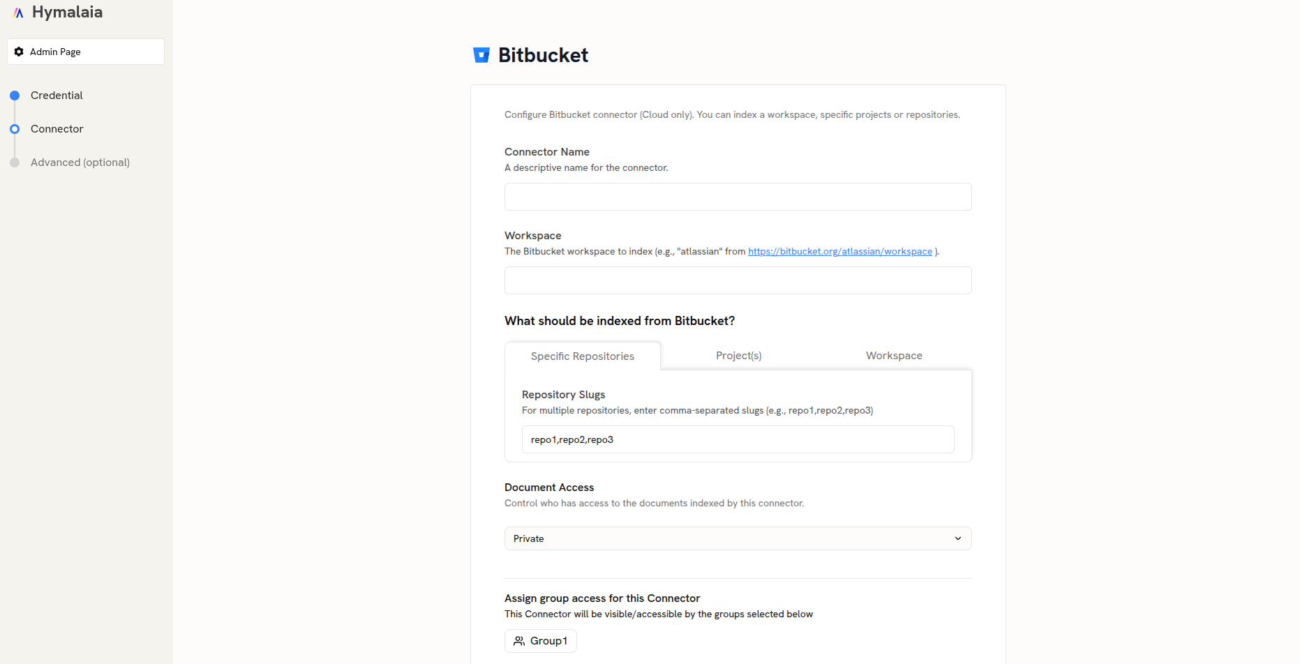Switch to the Project(s) tab
This screenshot has width=1300, height=664.
(x=738, y=355)
